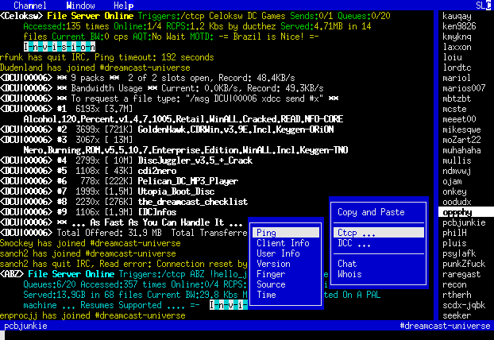
Task: Select user recon in nick list
Action: click(x=454, y=285)
